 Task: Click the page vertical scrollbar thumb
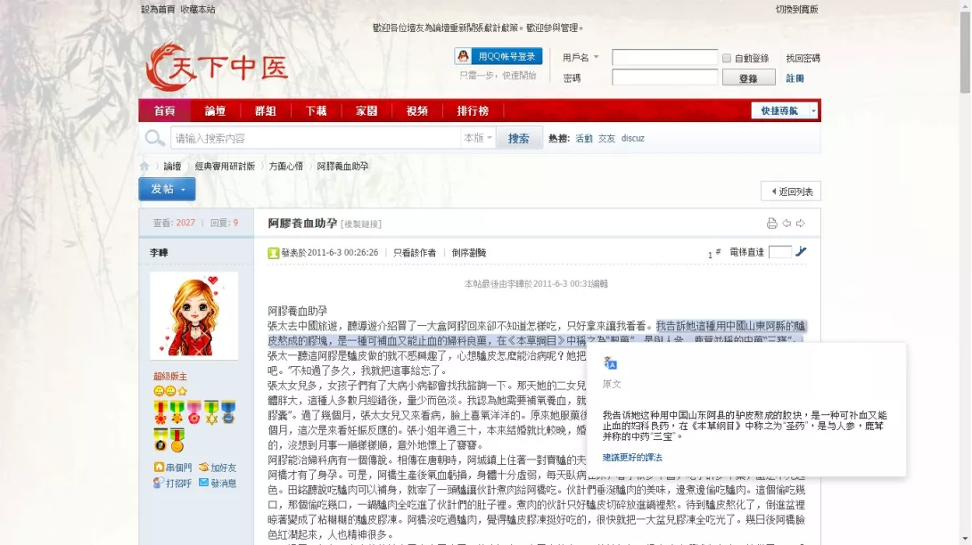pyautogui.click(x=965, y=53)
